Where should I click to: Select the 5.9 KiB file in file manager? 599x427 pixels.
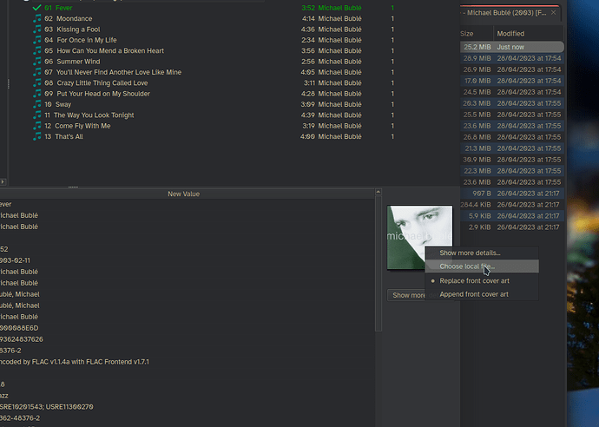coord(512,216)
